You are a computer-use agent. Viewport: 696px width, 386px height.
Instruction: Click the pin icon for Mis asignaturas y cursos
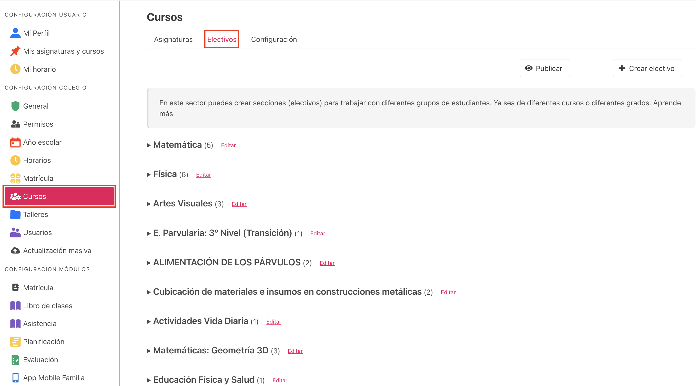coord(15,51)
